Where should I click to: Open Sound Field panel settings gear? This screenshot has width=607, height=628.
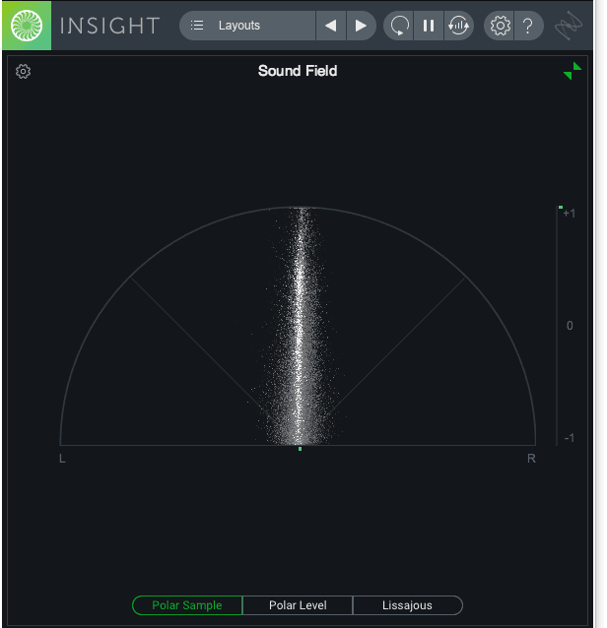[x=23, y=71]
